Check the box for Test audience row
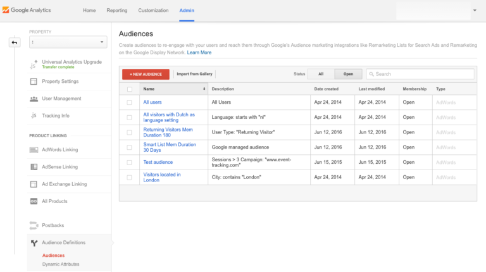The width and height of the screenshot is (486, 272). click(x=130, y=163)
